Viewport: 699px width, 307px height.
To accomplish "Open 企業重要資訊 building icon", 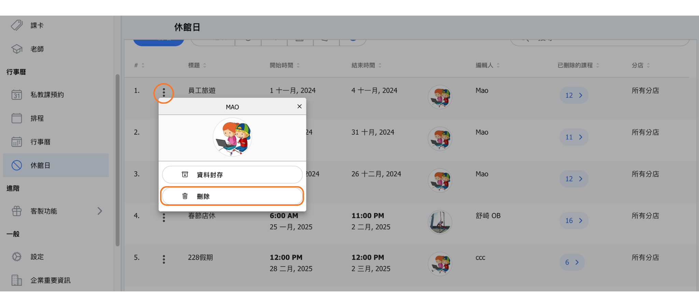I will [16, 280].
